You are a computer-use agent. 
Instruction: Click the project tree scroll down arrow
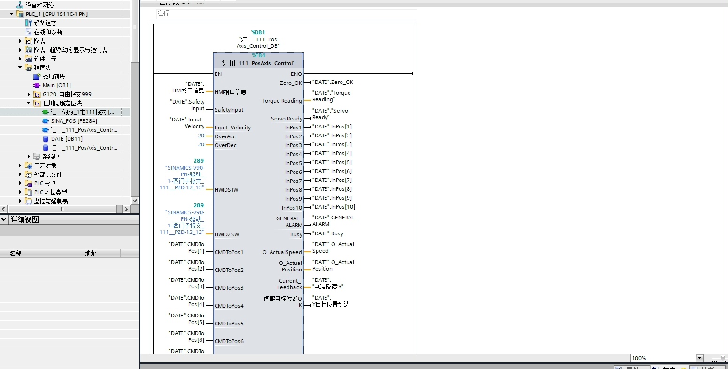click(x=135, y=200)
